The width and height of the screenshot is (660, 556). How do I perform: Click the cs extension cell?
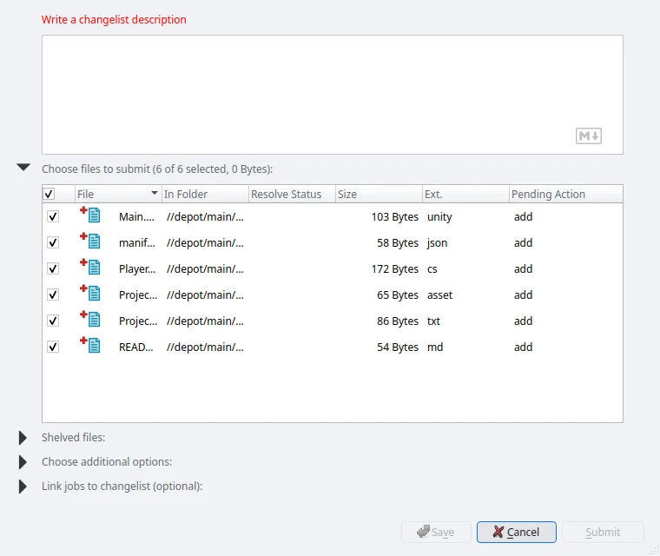[x=432, y=269]
